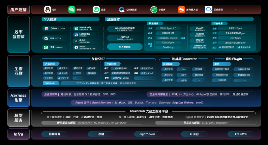Screen dimensions: 268x145
Task: Click the 应用矩阵 tag under Connector
Action: [x=171, y=64]
